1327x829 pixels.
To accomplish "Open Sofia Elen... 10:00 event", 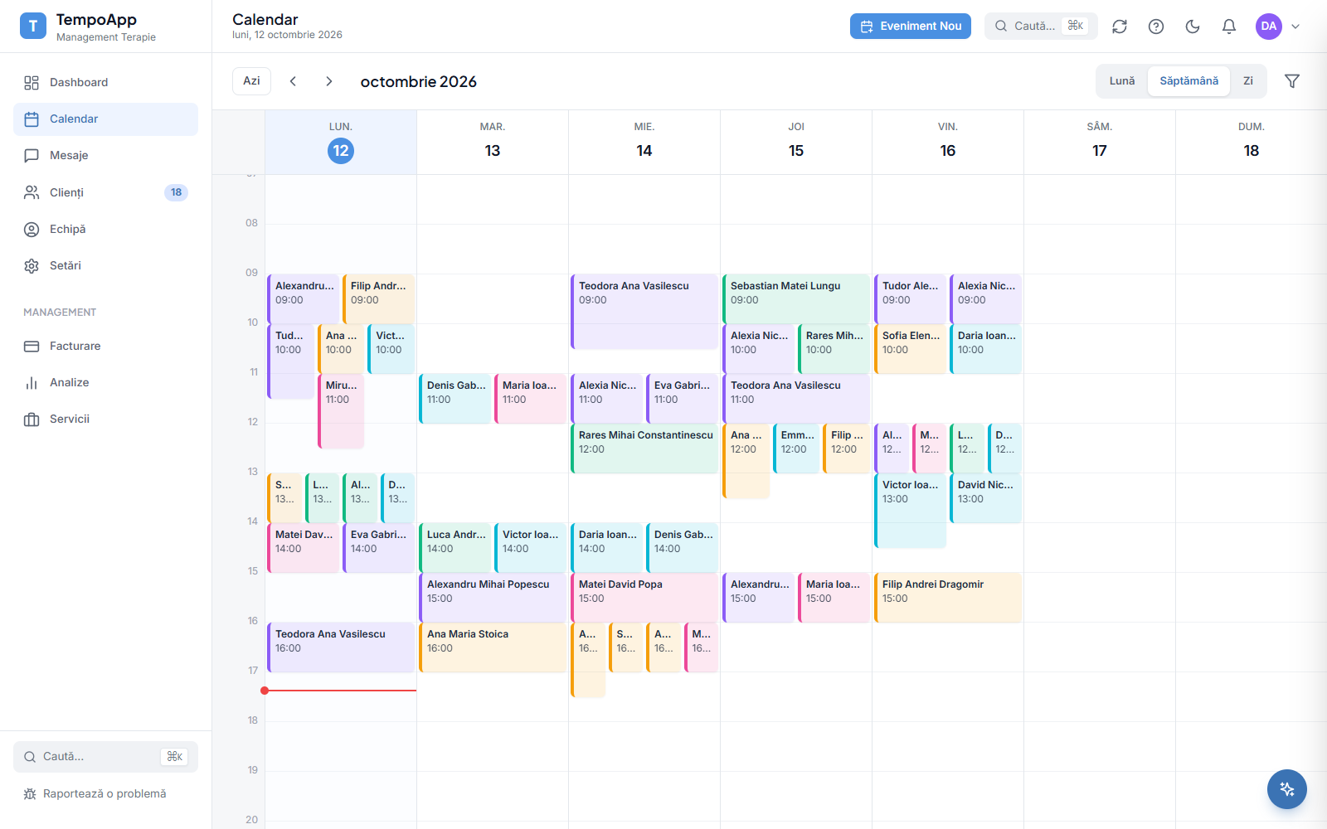I will coord(910,349).
